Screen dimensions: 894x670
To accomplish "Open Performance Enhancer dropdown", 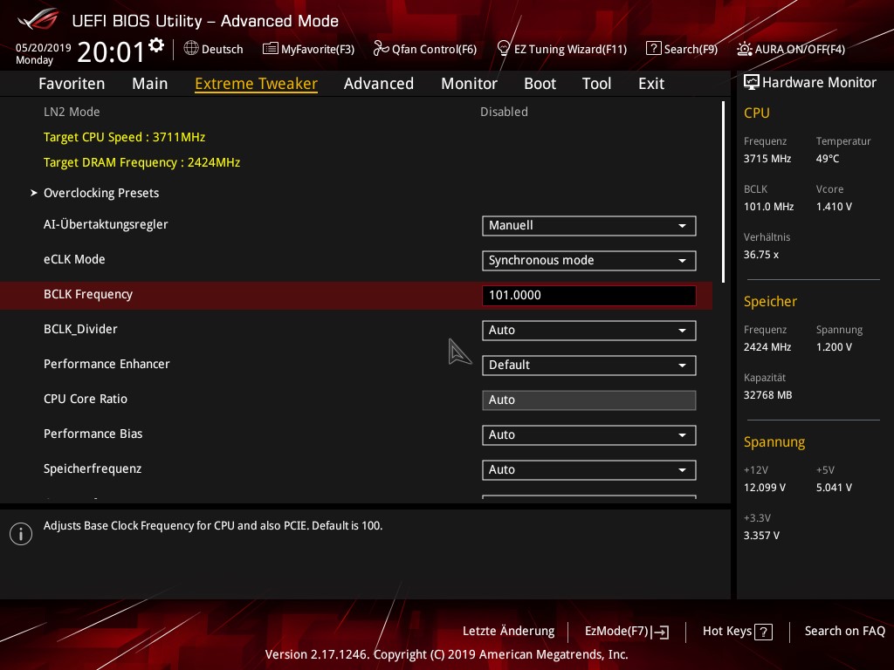I will pyautogui.click(x=589, y=366).
